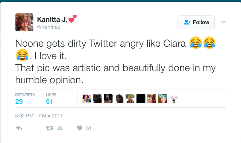View the 61 likes list
The image size is (241, 143).
pyautogui.click(x=51, y=99)
